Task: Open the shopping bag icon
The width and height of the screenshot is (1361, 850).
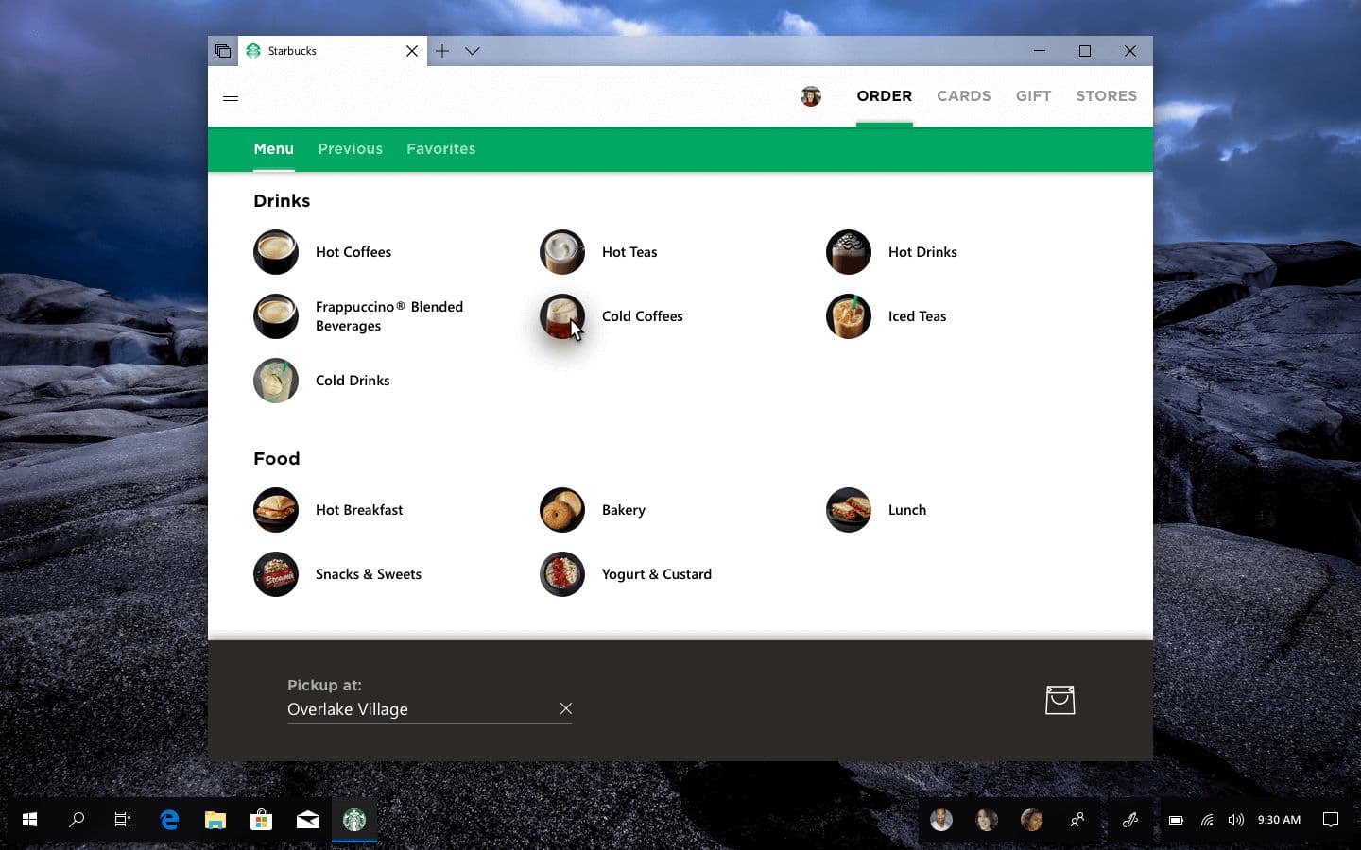Action: click(x=1060, y=700)
